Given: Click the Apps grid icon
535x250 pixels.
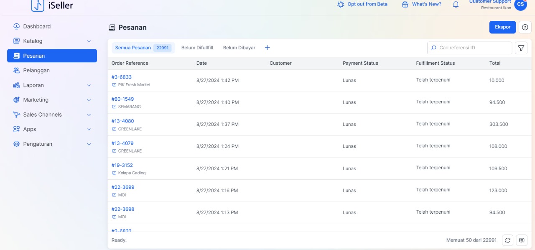Looking at the screenshot, I should pos(16,129).
